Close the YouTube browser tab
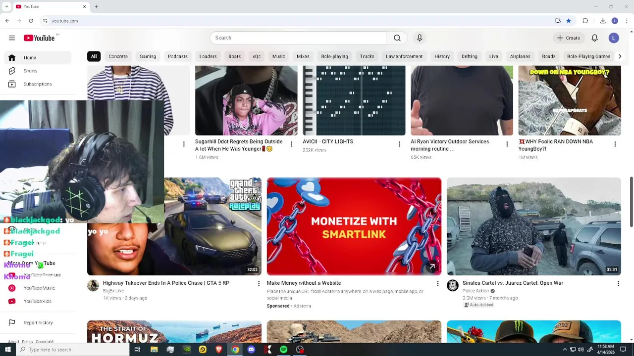Image resolution: width=634 pixels, height=356 pixels. coord(84,6)
